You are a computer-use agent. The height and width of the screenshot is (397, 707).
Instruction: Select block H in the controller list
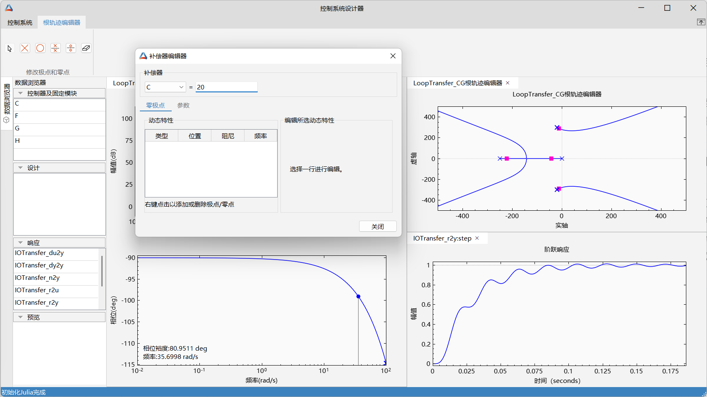60,142
